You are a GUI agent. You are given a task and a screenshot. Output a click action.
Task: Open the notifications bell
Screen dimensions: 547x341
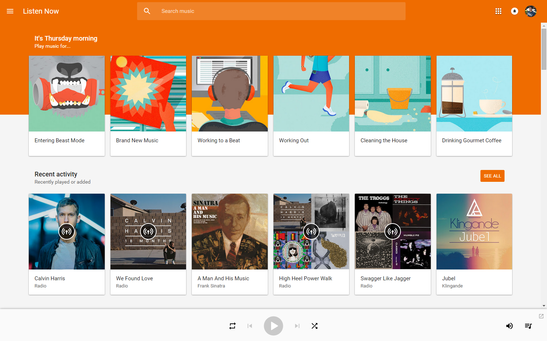(515, 11)
